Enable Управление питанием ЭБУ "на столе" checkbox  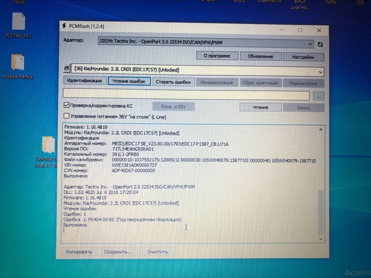[x=66, y=116]
